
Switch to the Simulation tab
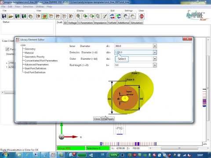137,23
